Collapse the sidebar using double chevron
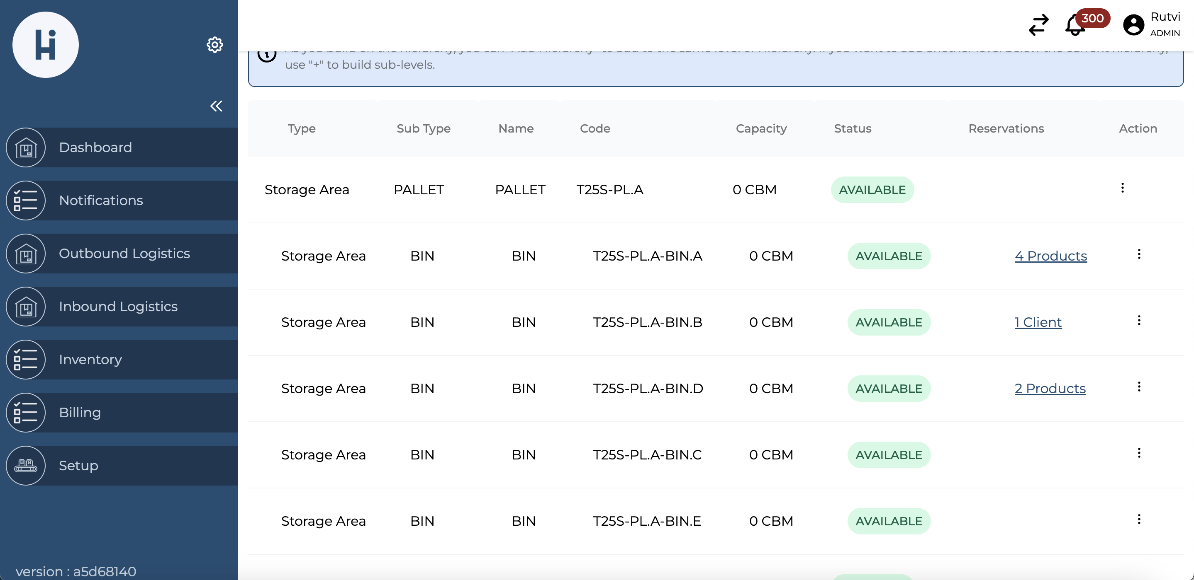Viewport: 1194px width, 580px height. click(x=216, y=106)
